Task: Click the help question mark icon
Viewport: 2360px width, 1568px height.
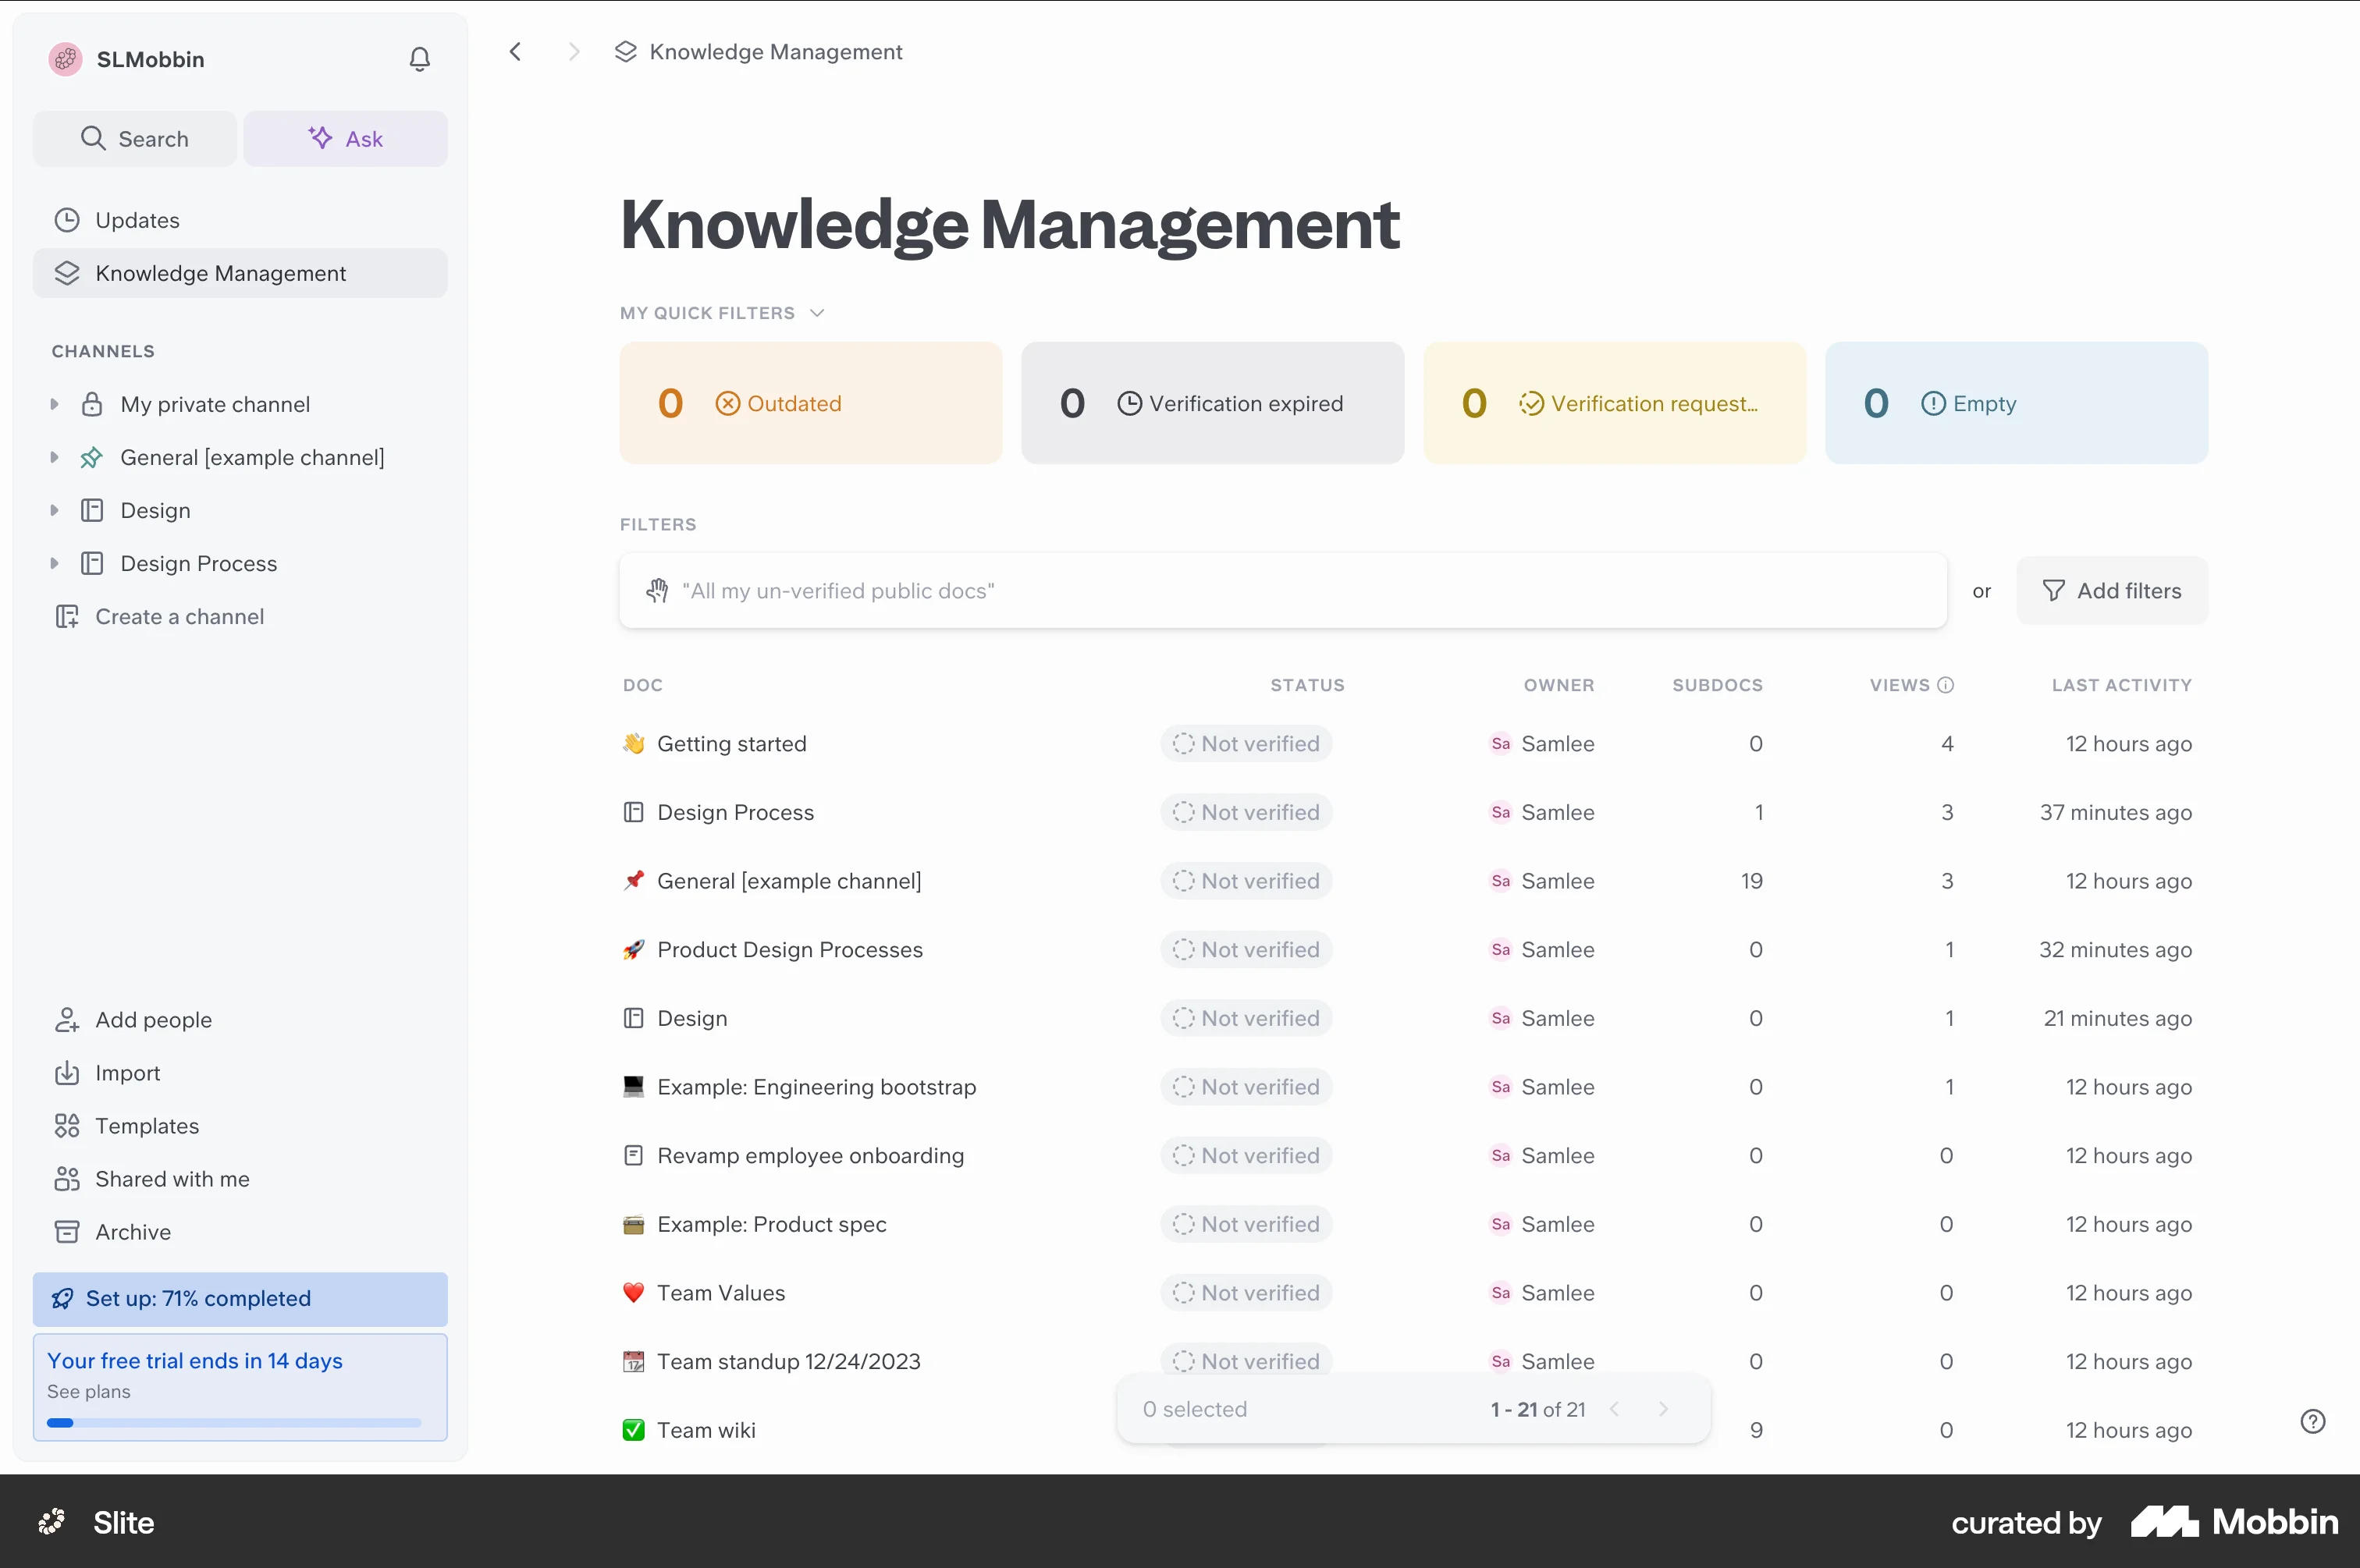Action: (2312, 1421)
